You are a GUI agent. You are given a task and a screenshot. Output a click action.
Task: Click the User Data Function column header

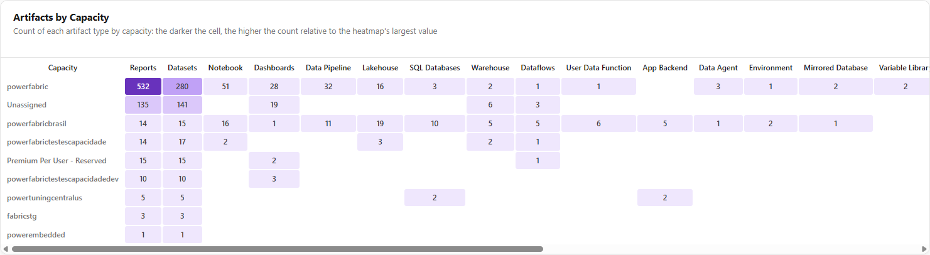coord(598,68)
